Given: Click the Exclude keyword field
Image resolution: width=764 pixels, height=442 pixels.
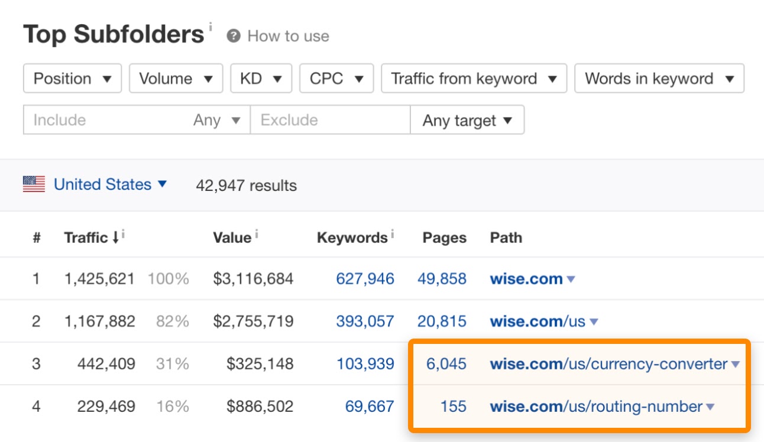Looking at the screenshot, I should click(329, 121).
